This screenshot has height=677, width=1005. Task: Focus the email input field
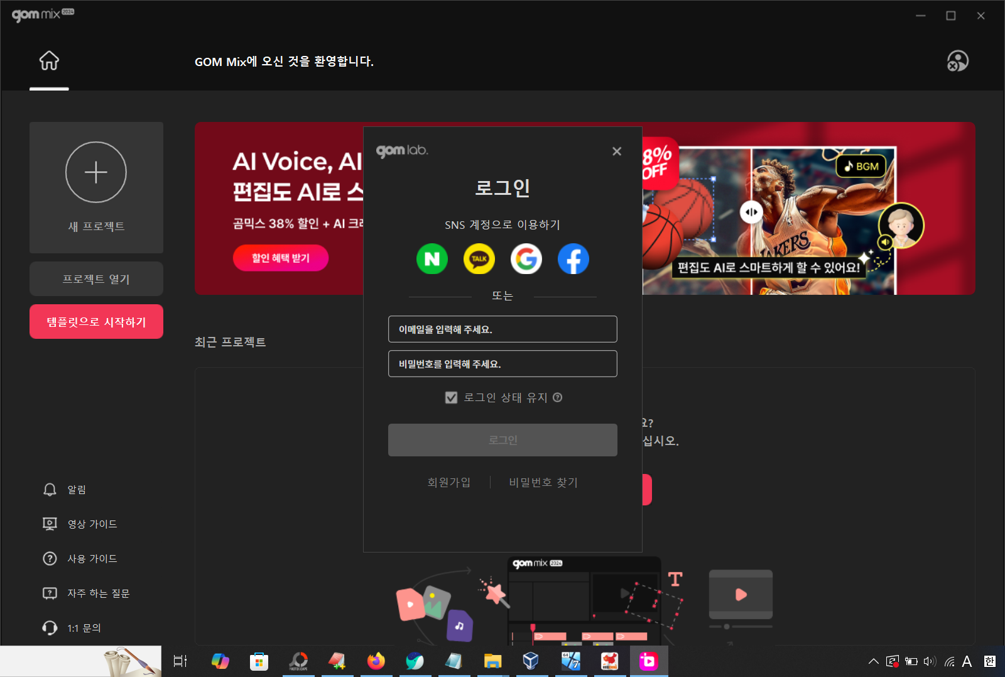pos(503,329)
